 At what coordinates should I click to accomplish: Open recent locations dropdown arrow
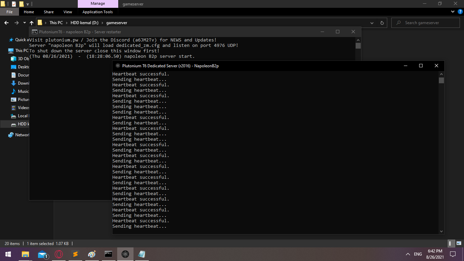point(24,23)
